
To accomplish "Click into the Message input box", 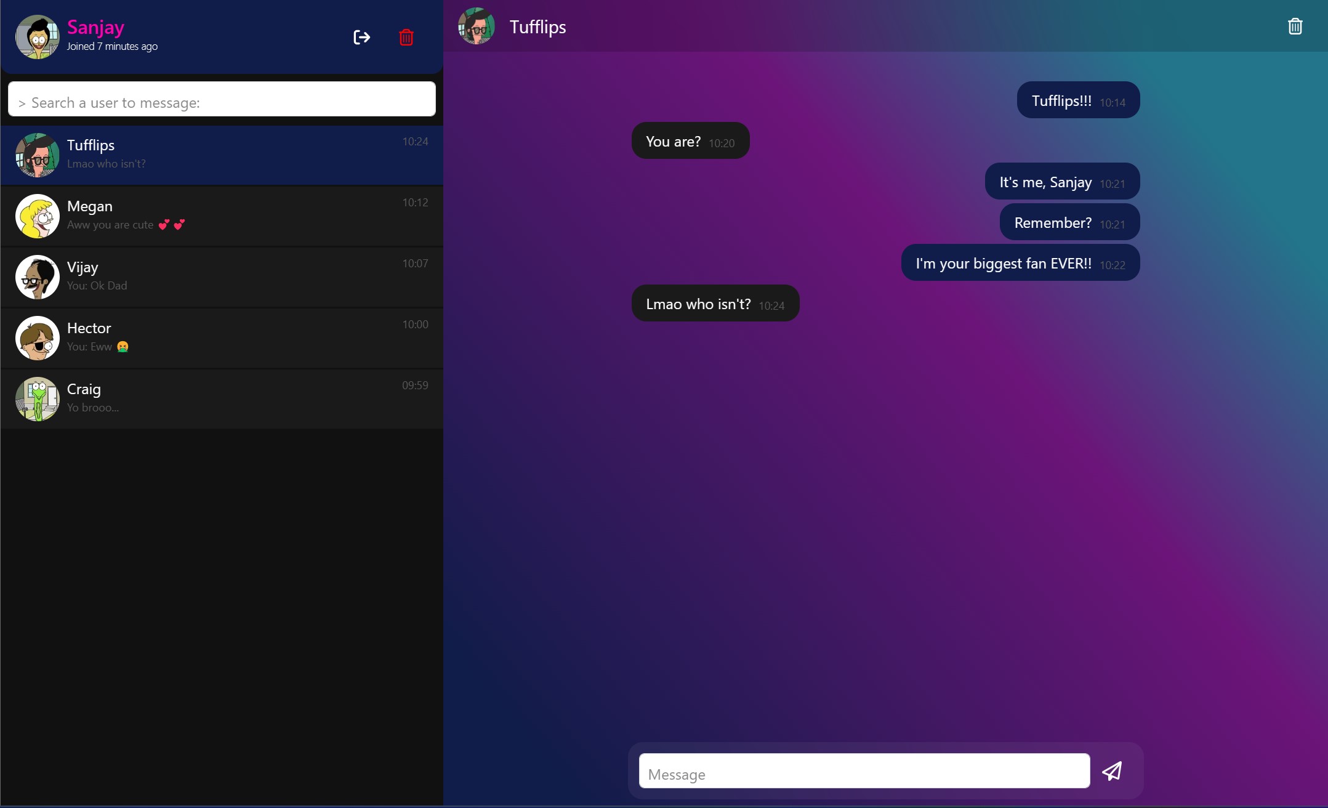I will point(864,771).
